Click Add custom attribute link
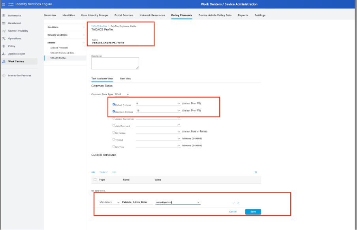357x230 pixels. 93,172
